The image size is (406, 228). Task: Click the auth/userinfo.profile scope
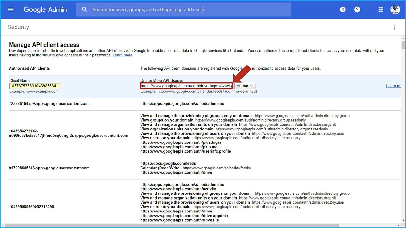[186, 151]
